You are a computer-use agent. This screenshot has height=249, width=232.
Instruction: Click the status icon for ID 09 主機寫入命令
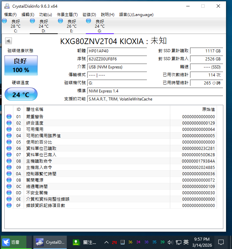click(x=9, y=167)
